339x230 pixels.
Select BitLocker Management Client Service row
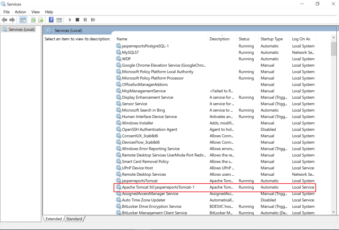[215, 213]
